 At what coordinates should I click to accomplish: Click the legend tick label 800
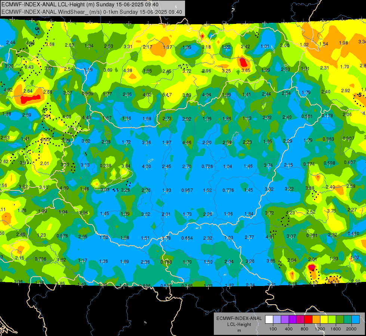click(304, 329)
